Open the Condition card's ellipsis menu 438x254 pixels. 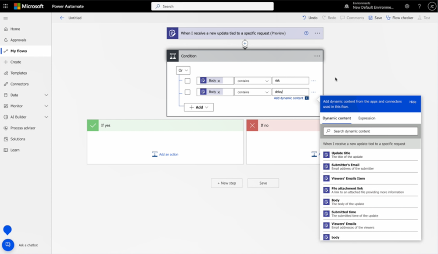(317, 56)
